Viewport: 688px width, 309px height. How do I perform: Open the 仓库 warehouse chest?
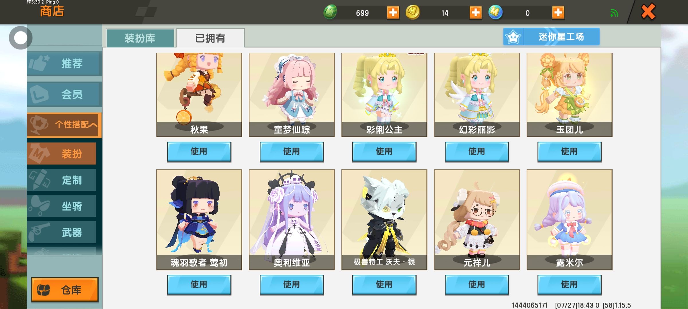(65, 290)
